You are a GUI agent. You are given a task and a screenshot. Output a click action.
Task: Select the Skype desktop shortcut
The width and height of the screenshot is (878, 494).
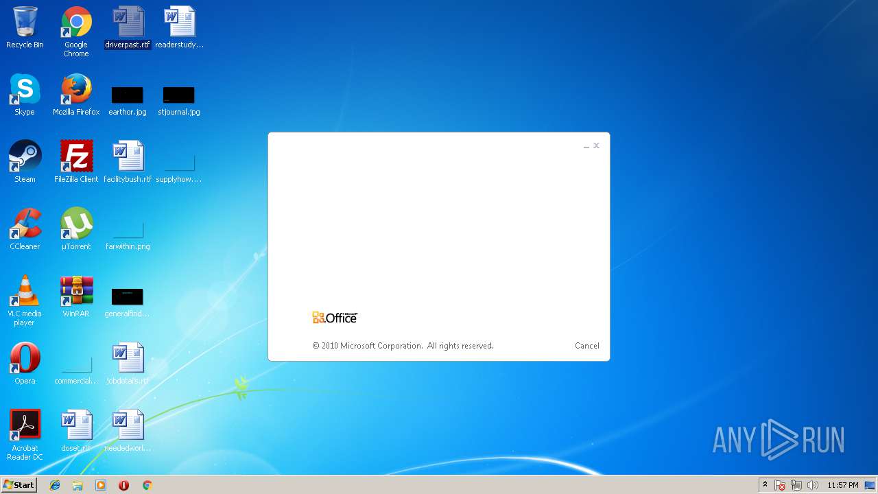click(x=25, y=95)
